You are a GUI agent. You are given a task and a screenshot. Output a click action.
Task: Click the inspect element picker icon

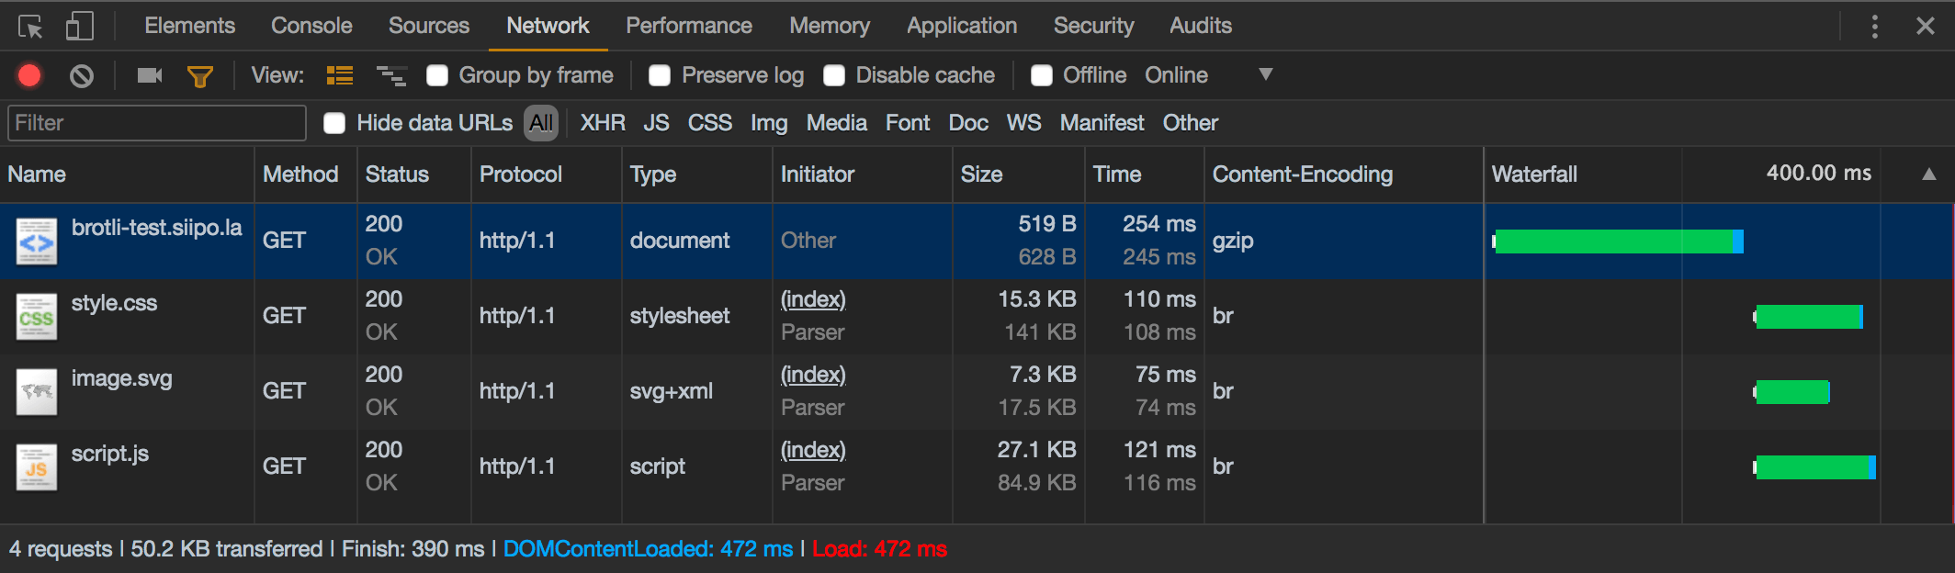click(30, 27)
